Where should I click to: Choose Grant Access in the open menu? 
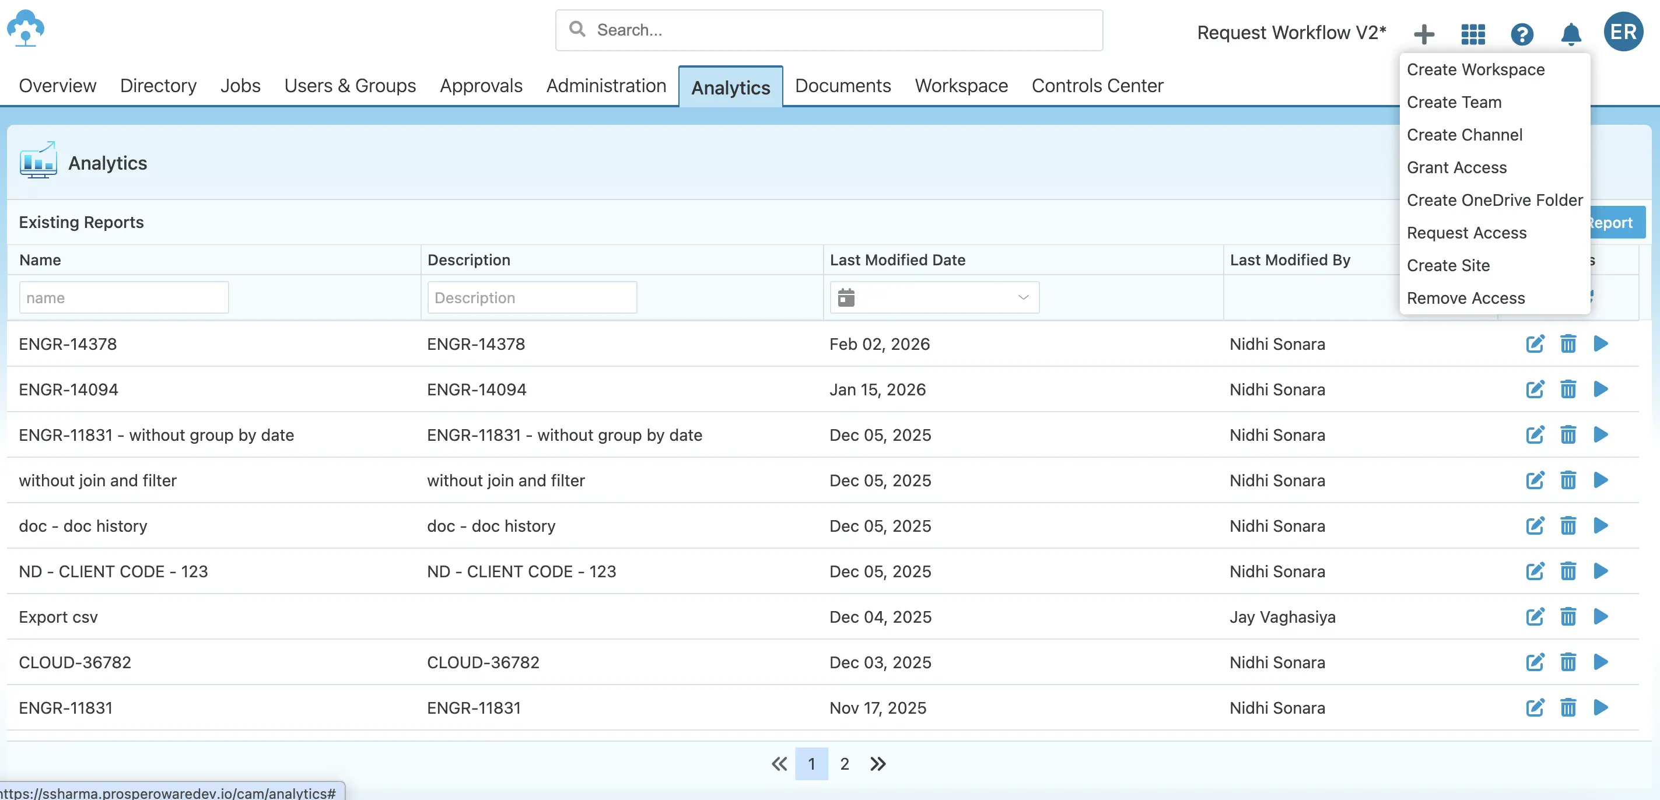coord(1457,167)
